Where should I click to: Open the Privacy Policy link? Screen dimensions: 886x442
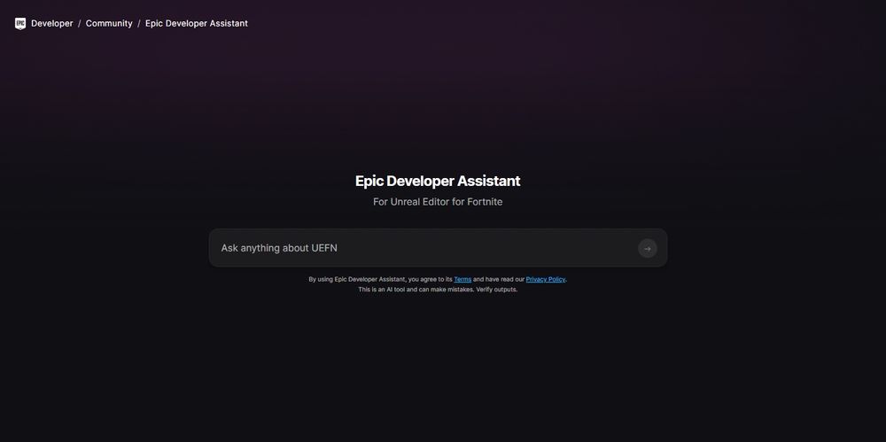(545, 279)
